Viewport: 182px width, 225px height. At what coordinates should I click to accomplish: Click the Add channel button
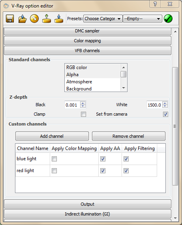52,136
